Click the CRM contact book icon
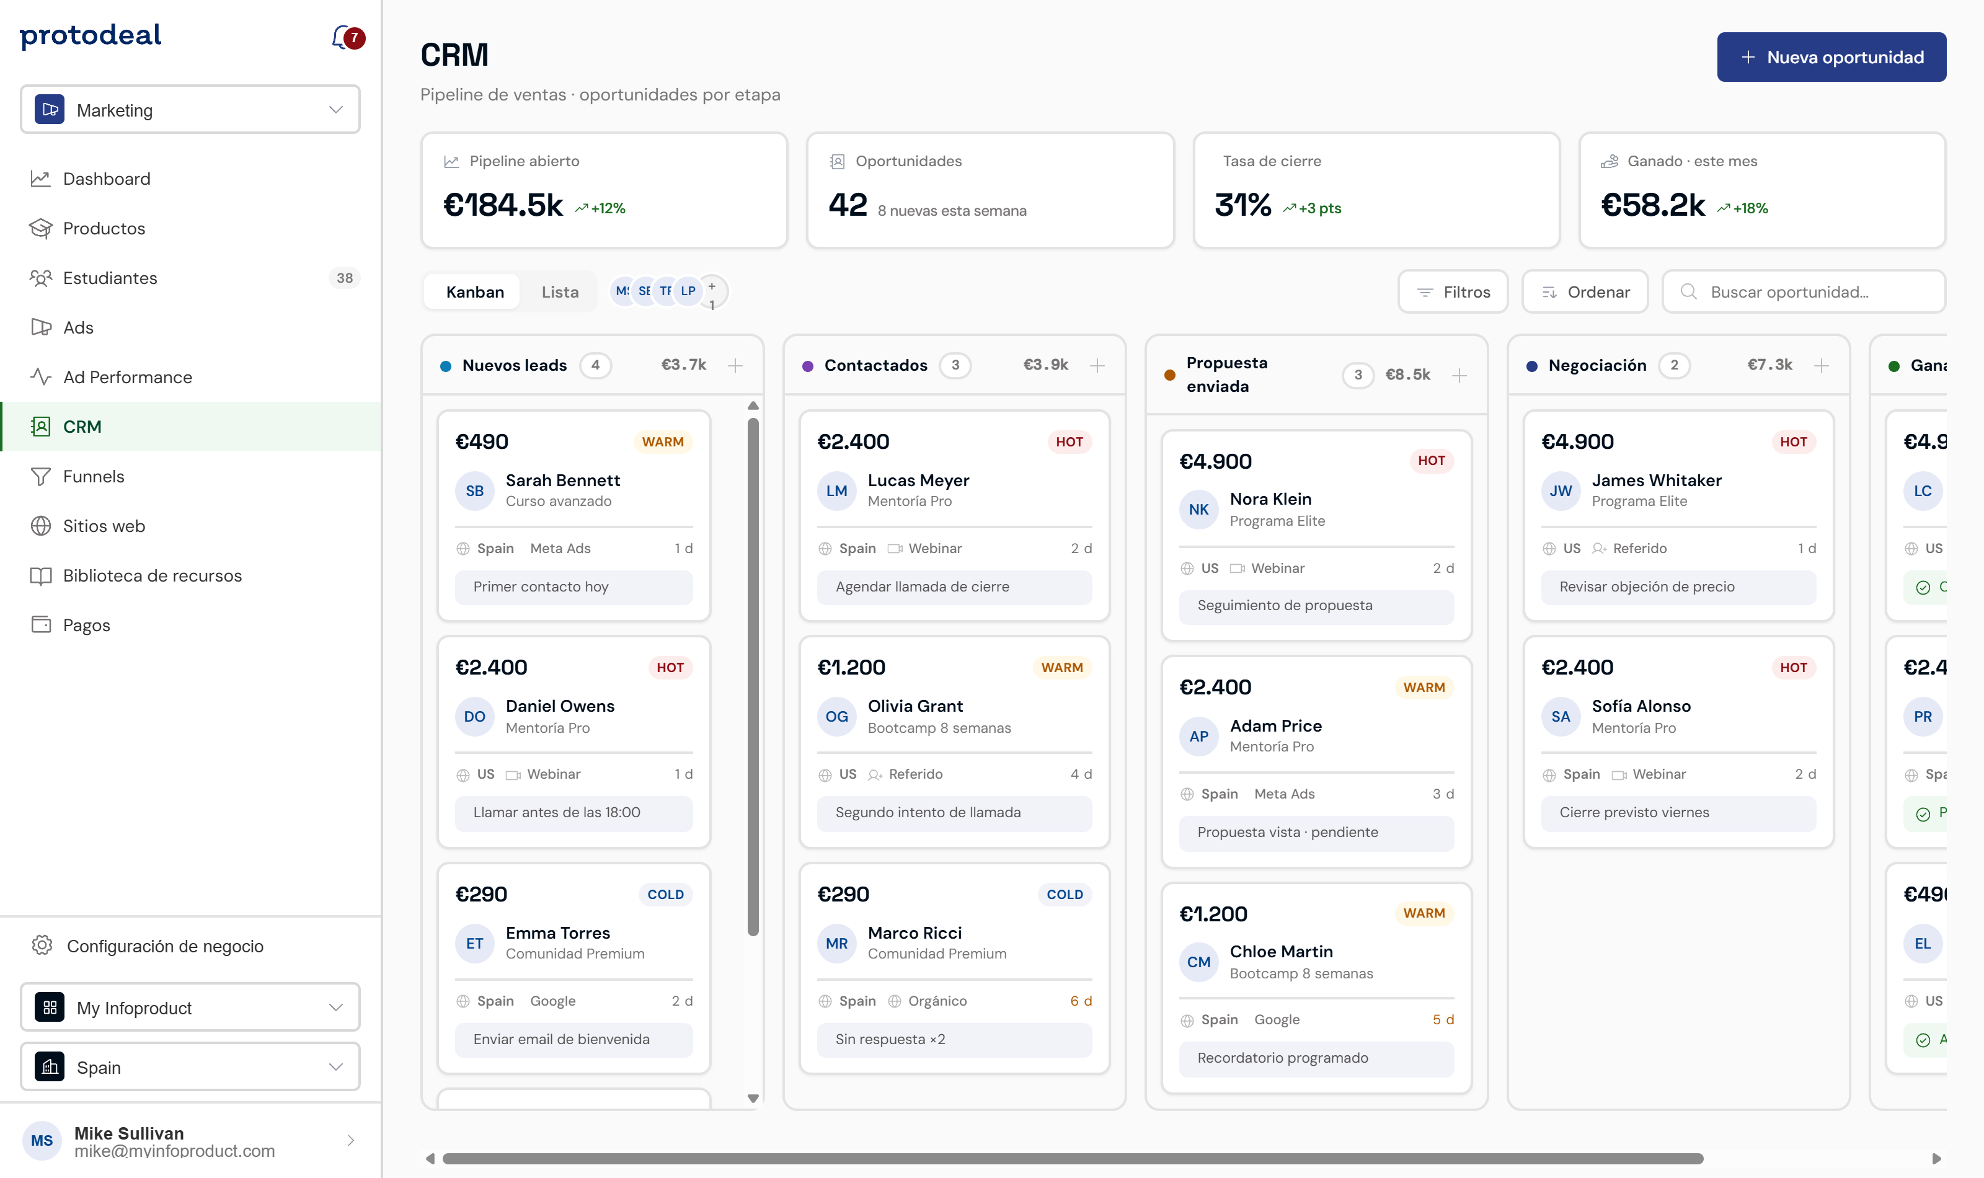Screen dimensions: 1984x1178 click(x=40, y=427)
